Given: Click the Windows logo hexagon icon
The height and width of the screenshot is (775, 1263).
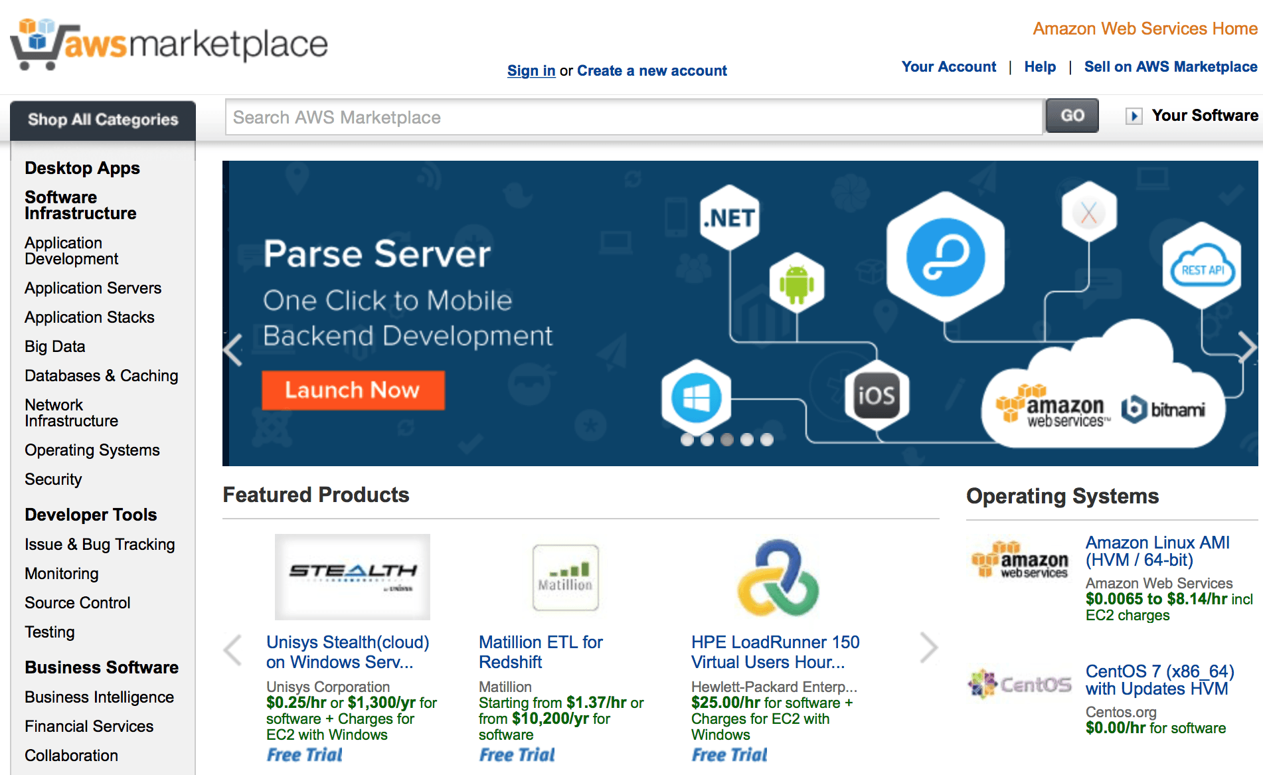Looking at the screenshot, I should coord(696,398).
